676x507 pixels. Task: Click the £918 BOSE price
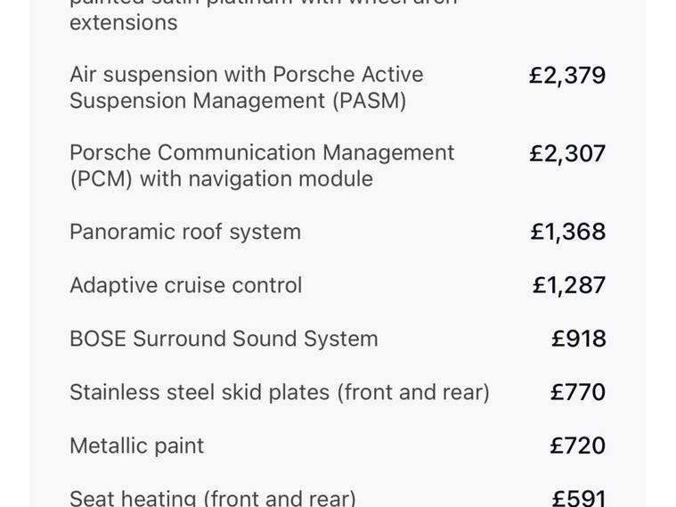[x=578, y=339]
